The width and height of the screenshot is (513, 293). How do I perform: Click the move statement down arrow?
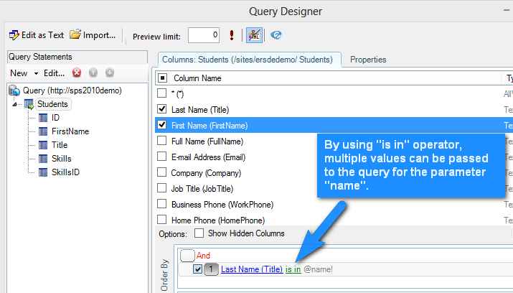[109, 73]
